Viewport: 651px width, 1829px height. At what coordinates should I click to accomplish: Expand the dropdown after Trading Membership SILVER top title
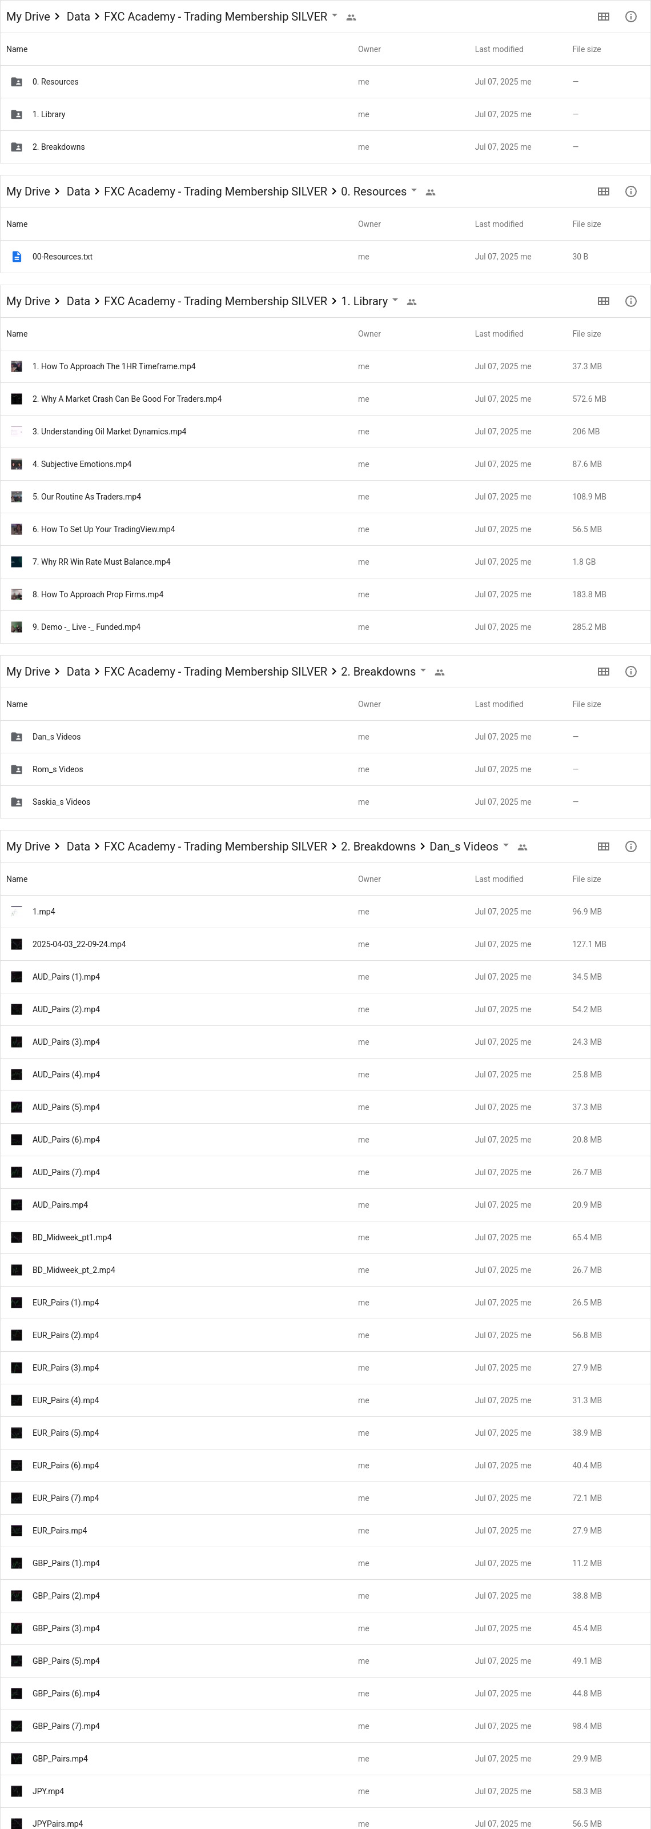335,15
